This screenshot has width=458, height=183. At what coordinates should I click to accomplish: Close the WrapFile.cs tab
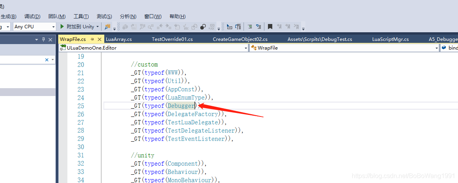click(99, 39)
